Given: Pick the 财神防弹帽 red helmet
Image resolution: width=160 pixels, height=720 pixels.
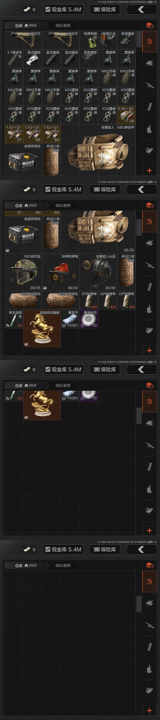Looking at the screenshot, I should pos(61,272).
